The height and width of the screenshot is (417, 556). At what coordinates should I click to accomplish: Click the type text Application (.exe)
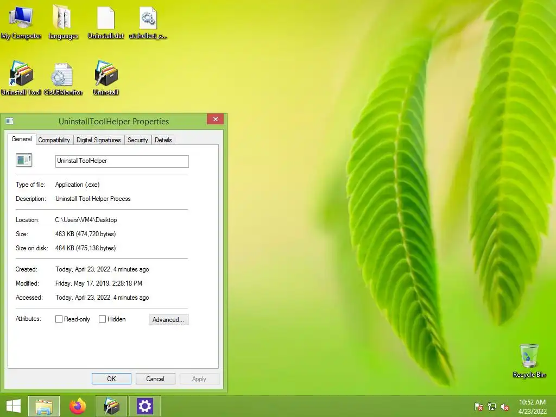tap(77, 185)
